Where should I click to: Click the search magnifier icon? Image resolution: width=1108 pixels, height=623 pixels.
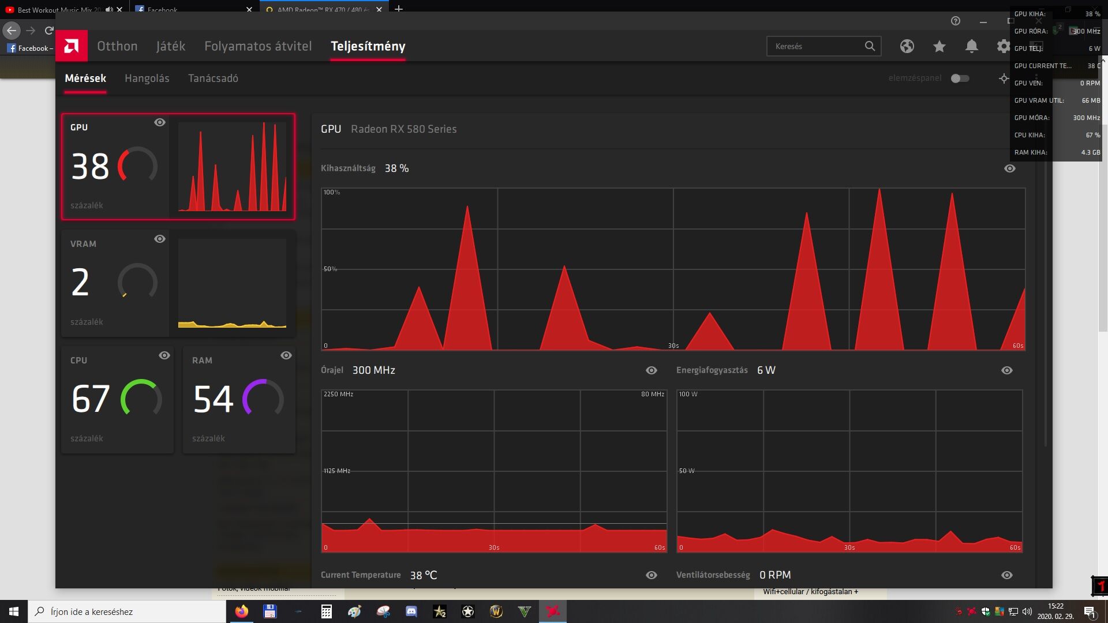click(870, 46)
